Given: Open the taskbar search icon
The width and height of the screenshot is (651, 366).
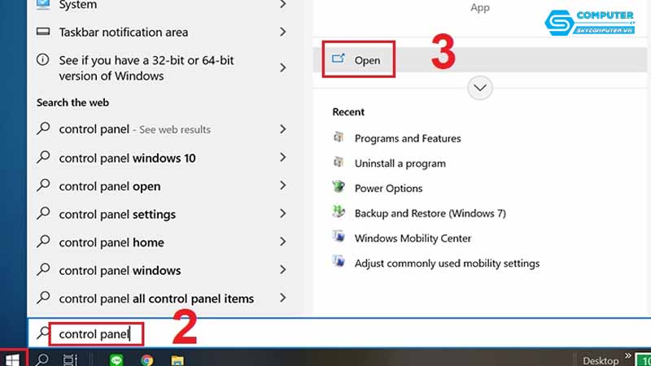Looking at the screenshot, I should pyautogui.click(x=43, y=359).
